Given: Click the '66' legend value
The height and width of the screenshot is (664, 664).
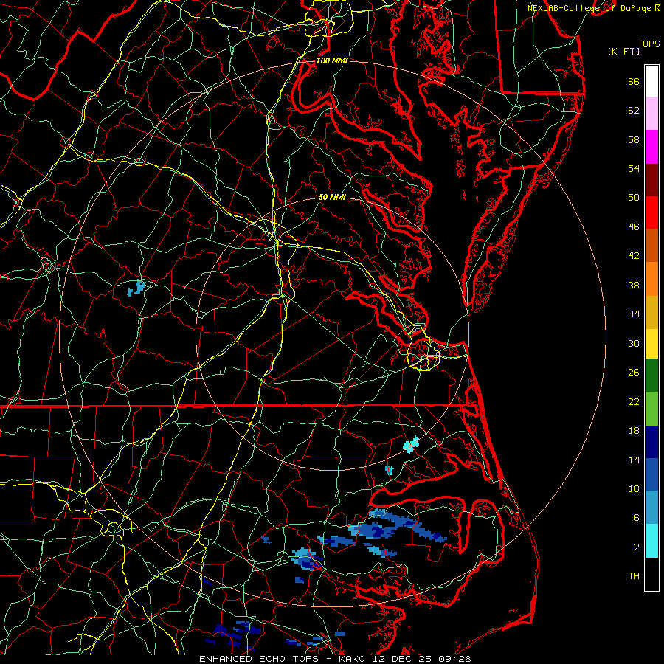Looking at the screenshot, I should pyautogui.click(x=634, y=82).
